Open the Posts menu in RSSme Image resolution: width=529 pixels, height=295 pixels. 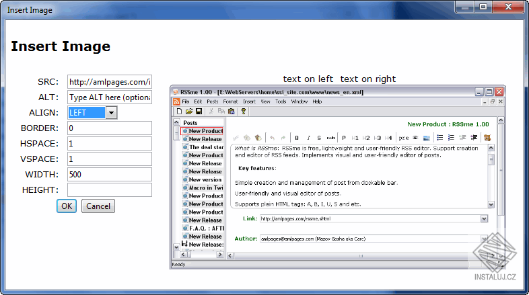tap(213, 101)
